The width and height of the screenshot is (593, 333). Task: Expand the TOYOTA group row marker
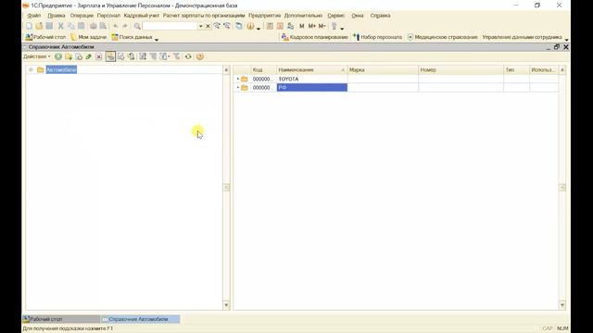[238, 79]
